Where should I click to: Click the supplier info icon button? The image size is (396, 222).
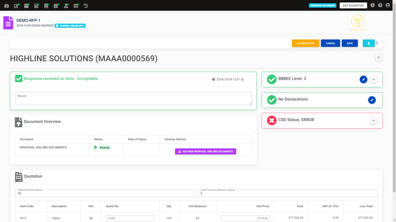tap(379, 57)
